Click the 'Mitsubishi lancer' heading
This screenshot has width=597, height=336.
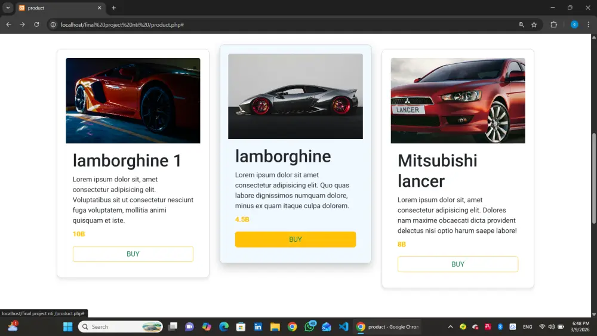[x=437, y=171]
